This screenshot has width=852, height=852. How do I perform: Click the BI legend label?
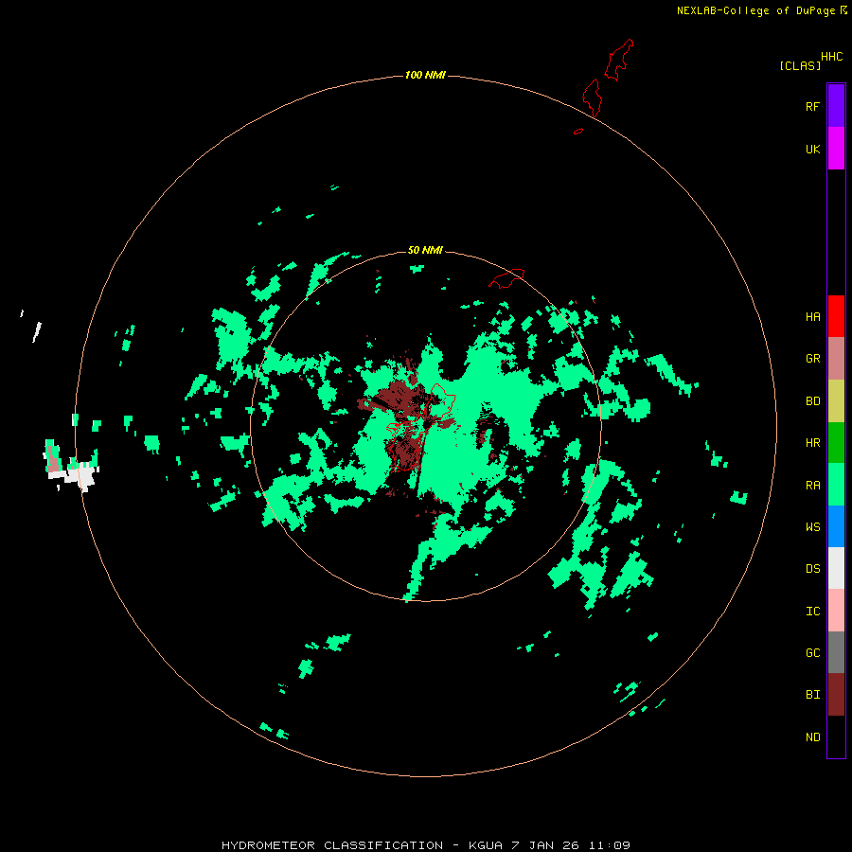point(812,695)
